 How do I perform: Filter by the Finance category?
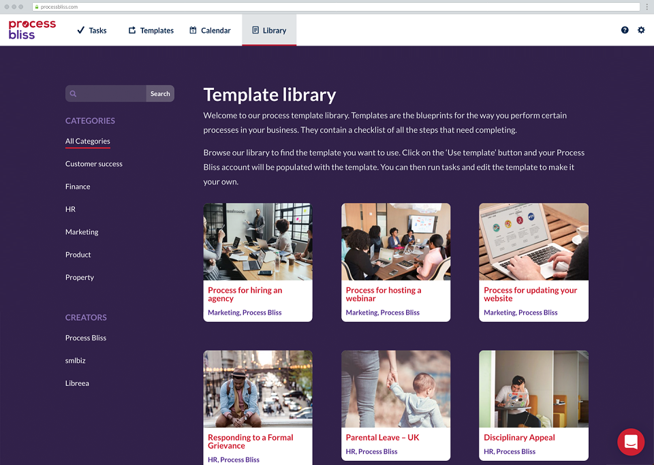tap(78, 187)
